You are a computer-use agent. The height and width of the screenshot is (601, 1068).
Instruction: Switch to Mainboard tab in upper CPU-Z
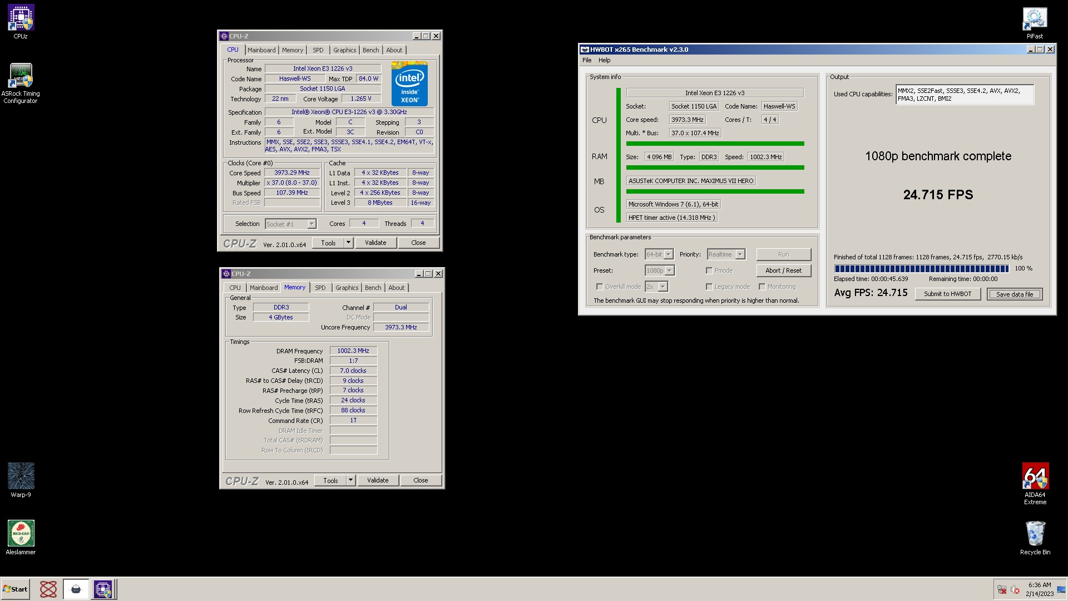(x=261, y=50)
